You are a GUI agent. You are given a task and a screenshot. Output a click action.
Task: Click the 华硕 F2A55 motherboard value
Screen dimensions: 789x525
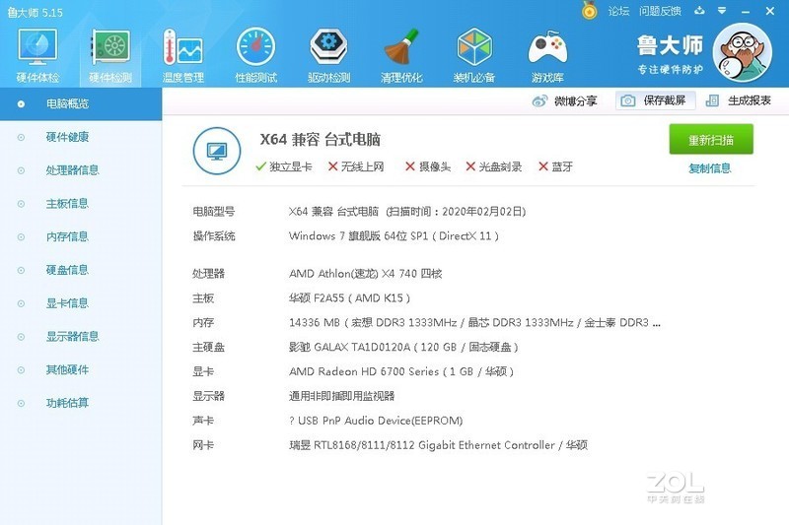pos(349,297)
